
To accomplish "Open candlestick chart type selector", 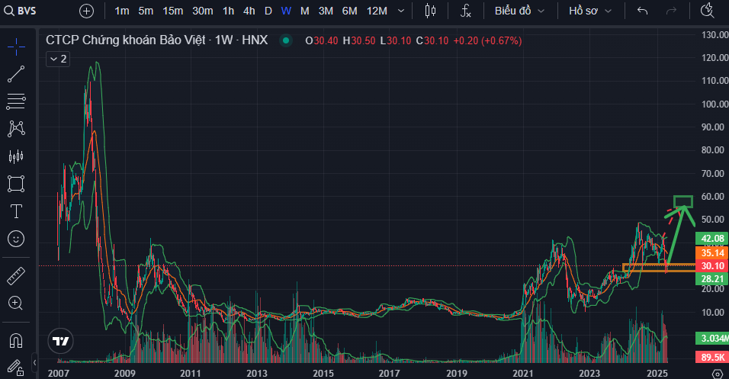I will point(431,11).
